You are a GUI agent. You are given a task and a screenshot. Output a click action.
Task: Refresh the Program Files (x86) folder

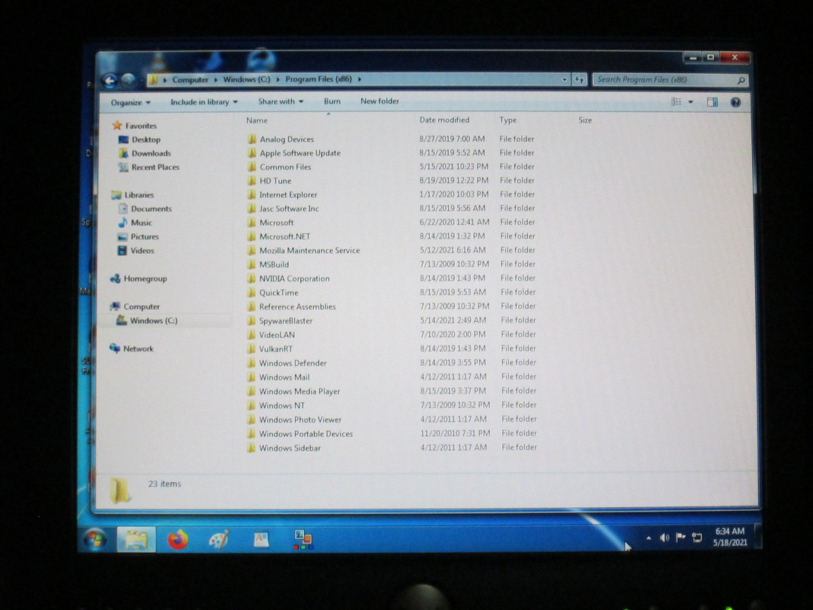[x=579, y=79]
